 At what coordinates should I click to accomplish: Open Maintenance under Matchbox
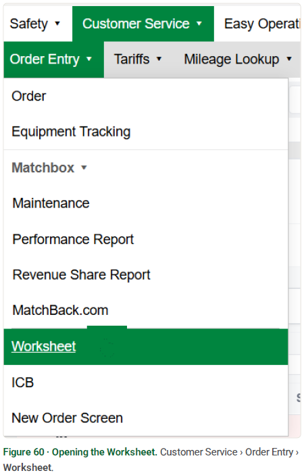(x=146, y=203)
